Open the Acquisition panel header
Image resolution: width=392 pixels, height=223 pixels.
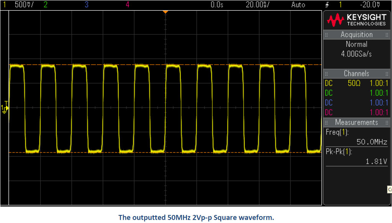tap(356, 34)
